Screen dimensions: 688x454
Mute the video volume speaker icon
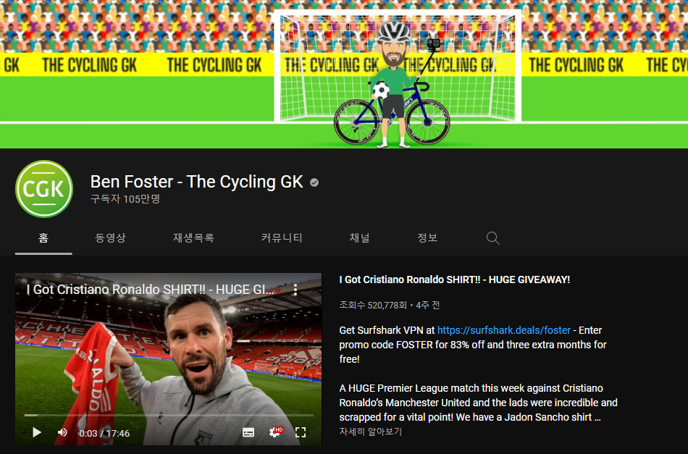pos(62,432)
